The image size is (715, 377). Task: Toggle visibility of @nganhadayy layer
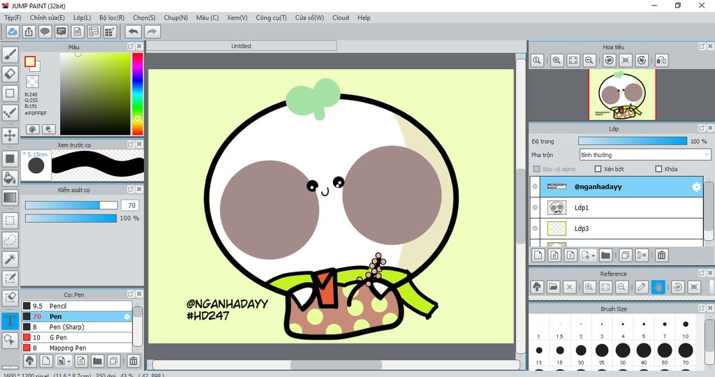coord(535,186)
